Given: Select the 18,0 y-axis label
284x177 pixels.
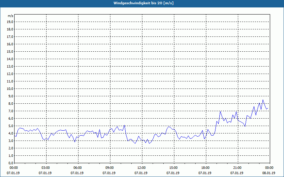Looking at the screenshot, I should pyautogui.click(x=10, y=29).
